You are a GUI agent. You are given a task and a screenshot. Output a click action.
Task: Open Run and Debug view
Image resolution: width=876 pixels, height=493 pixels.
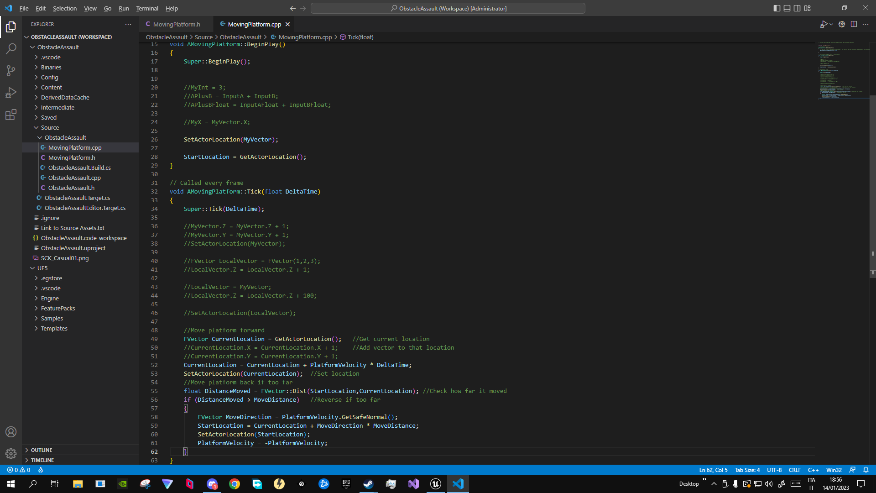pos(11,93)
